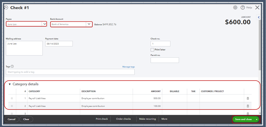Viewport: 266px width, 127px height.
Task: Click the 100.00 amount cell
Action: (x=147, y=106)
